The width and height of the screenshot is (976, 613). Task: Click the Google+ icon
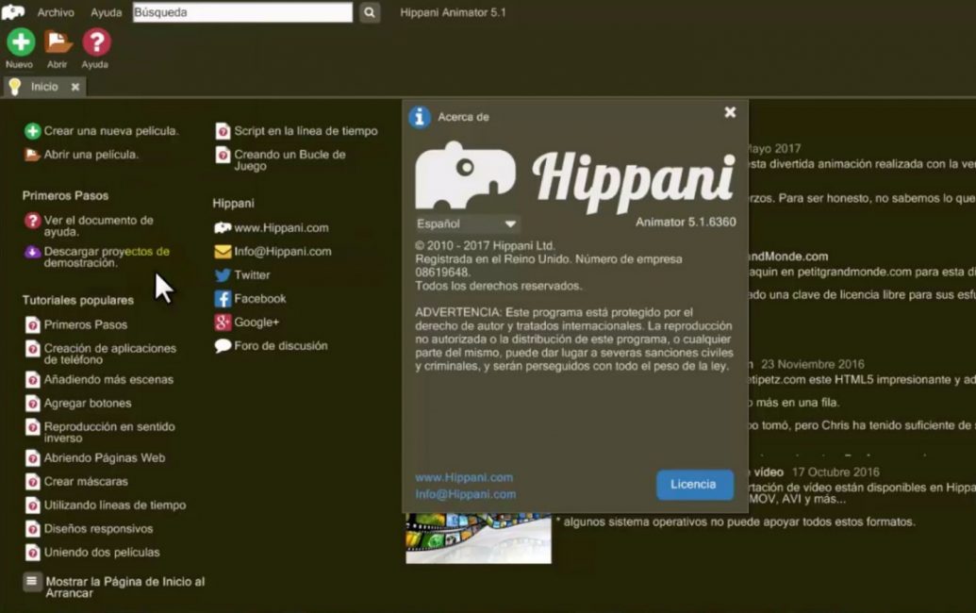coord(223,323)
